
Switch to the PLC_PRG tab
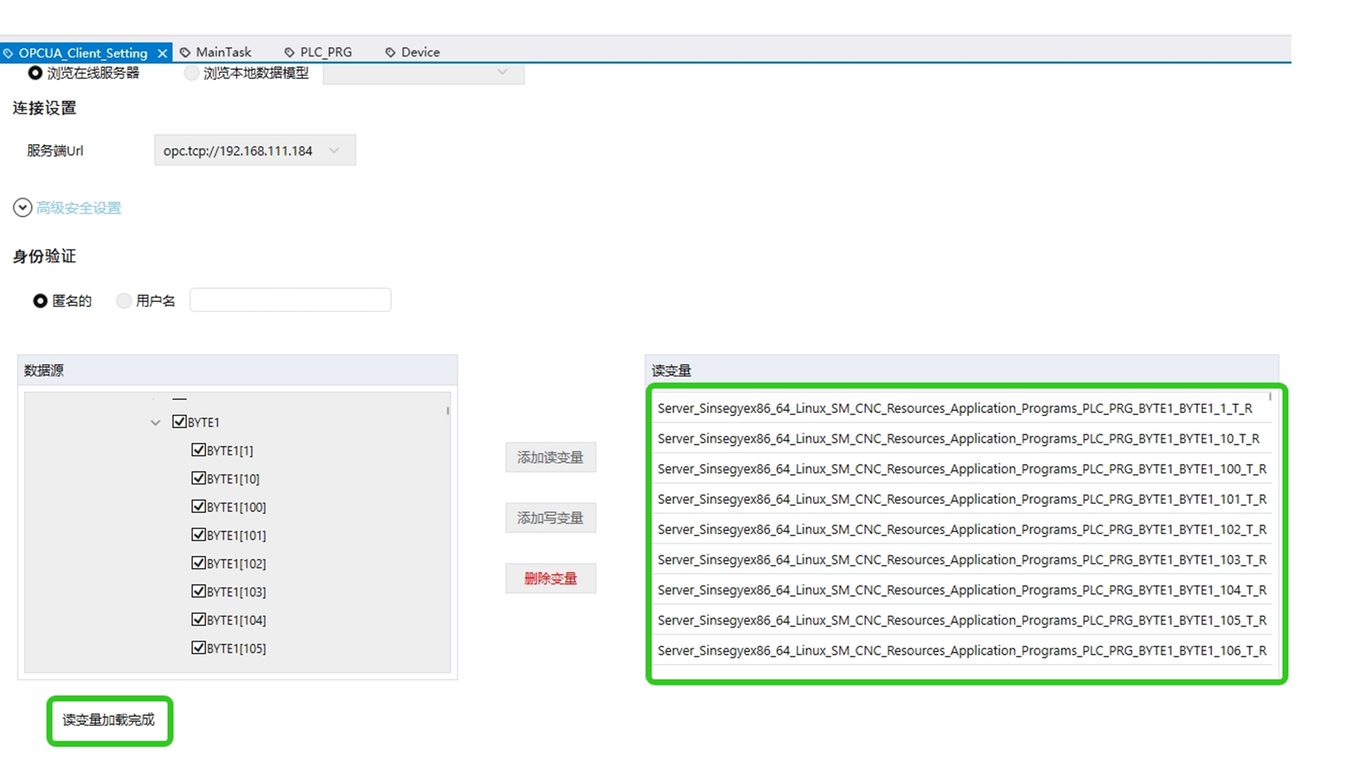tap(325, 53)
